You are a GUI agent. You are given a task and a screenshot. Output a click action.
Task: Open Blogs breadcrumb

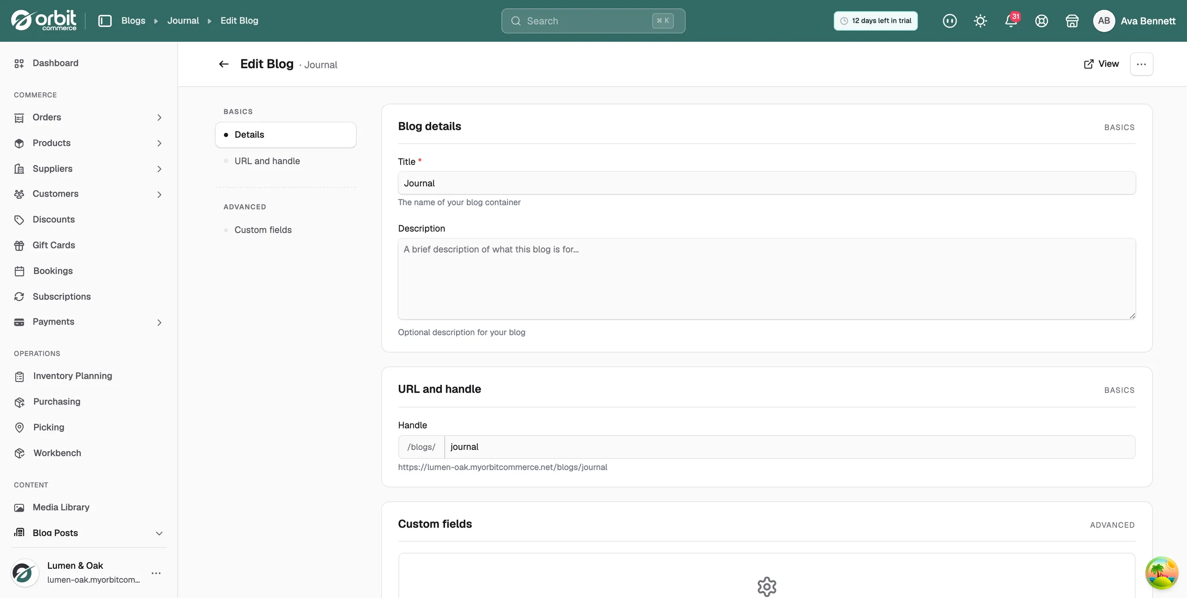(x=133, y=21)
